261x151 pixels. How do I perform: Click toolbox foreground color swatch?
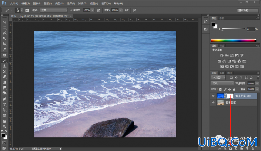pyautogui.click(x=3, y=135)
